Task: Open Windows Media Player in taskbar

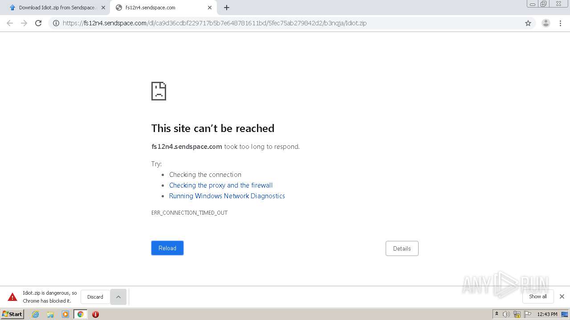Action: pyautogui.click(x=65, y=314)
